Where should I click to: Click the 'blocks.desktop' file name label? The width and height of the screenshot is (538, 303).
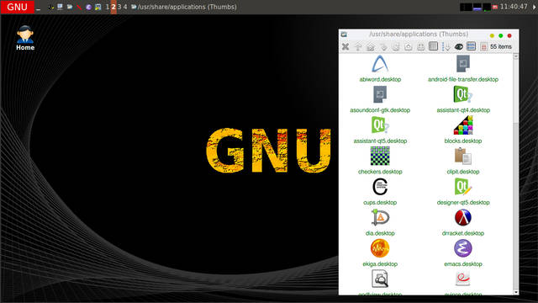point(463,141)
